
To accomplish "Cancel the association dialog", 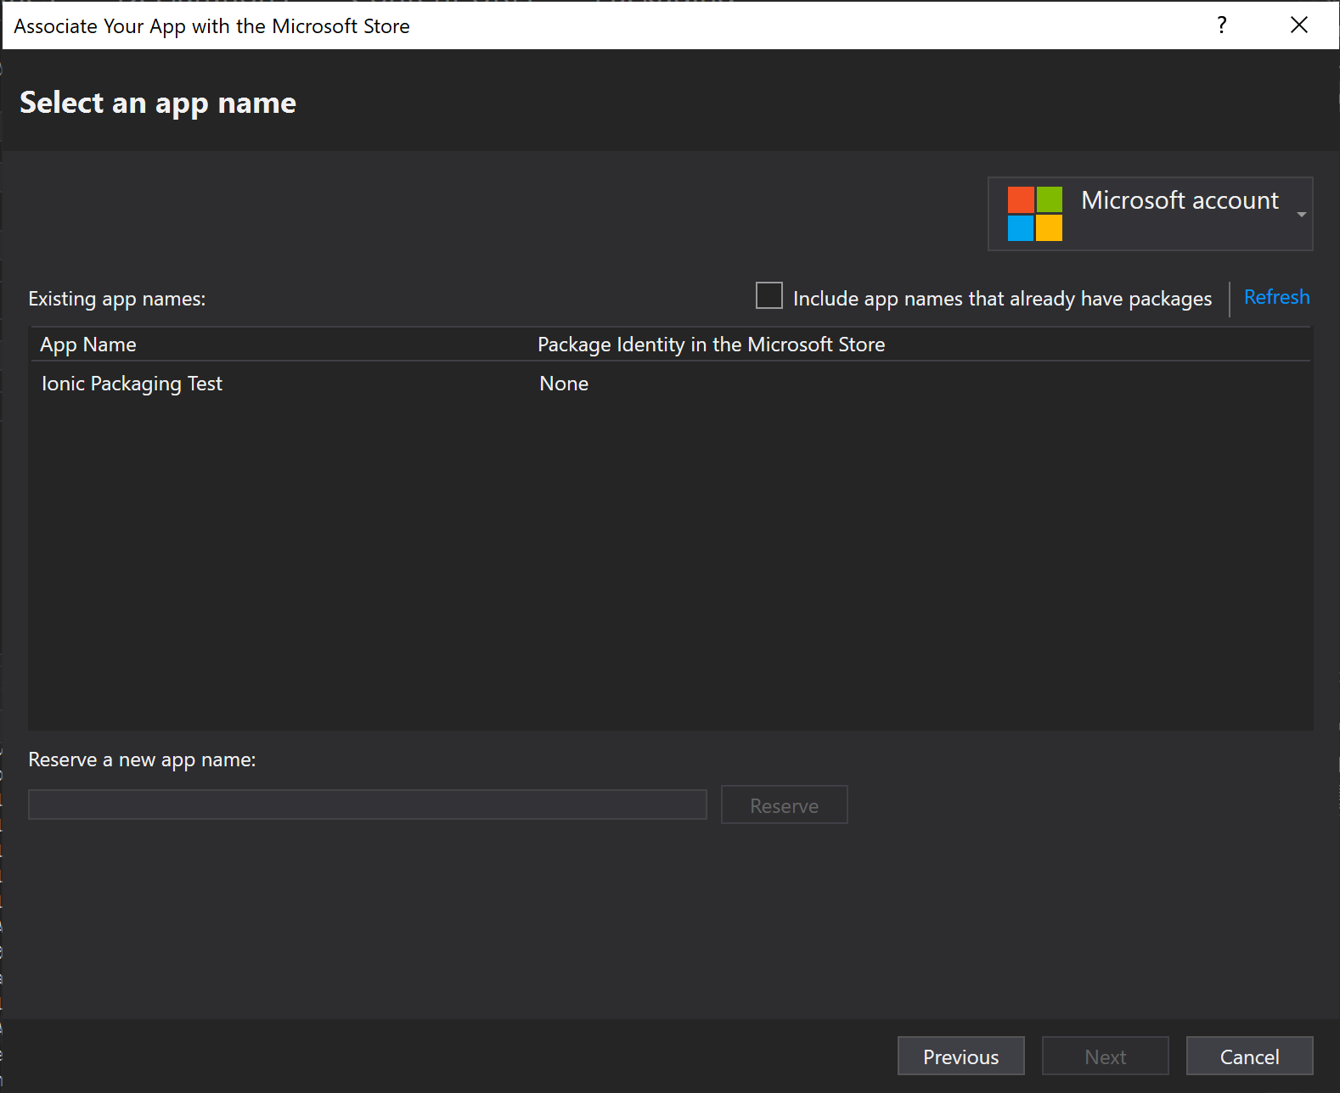I will pos(1249,1057).
